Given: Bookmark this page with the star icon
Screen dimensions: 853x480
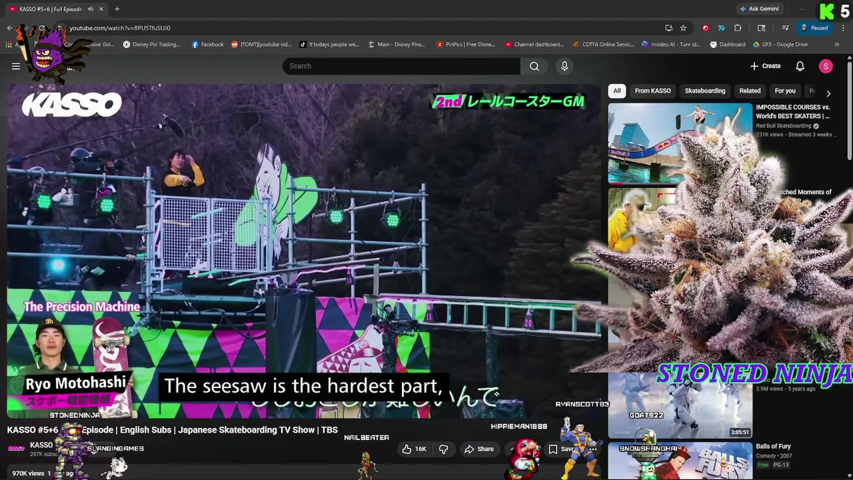Looking at the screenshot, I should click(x=683, y=28).
